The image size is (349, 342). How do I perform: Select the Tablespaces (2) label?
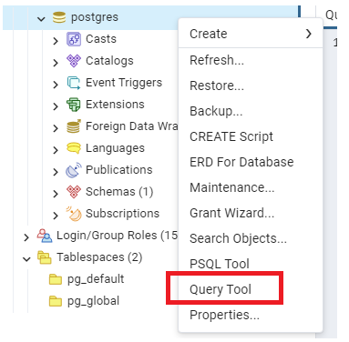[x=99, y=257]
